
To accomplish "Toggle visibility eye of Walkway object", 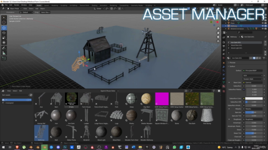I will point(263,26).
